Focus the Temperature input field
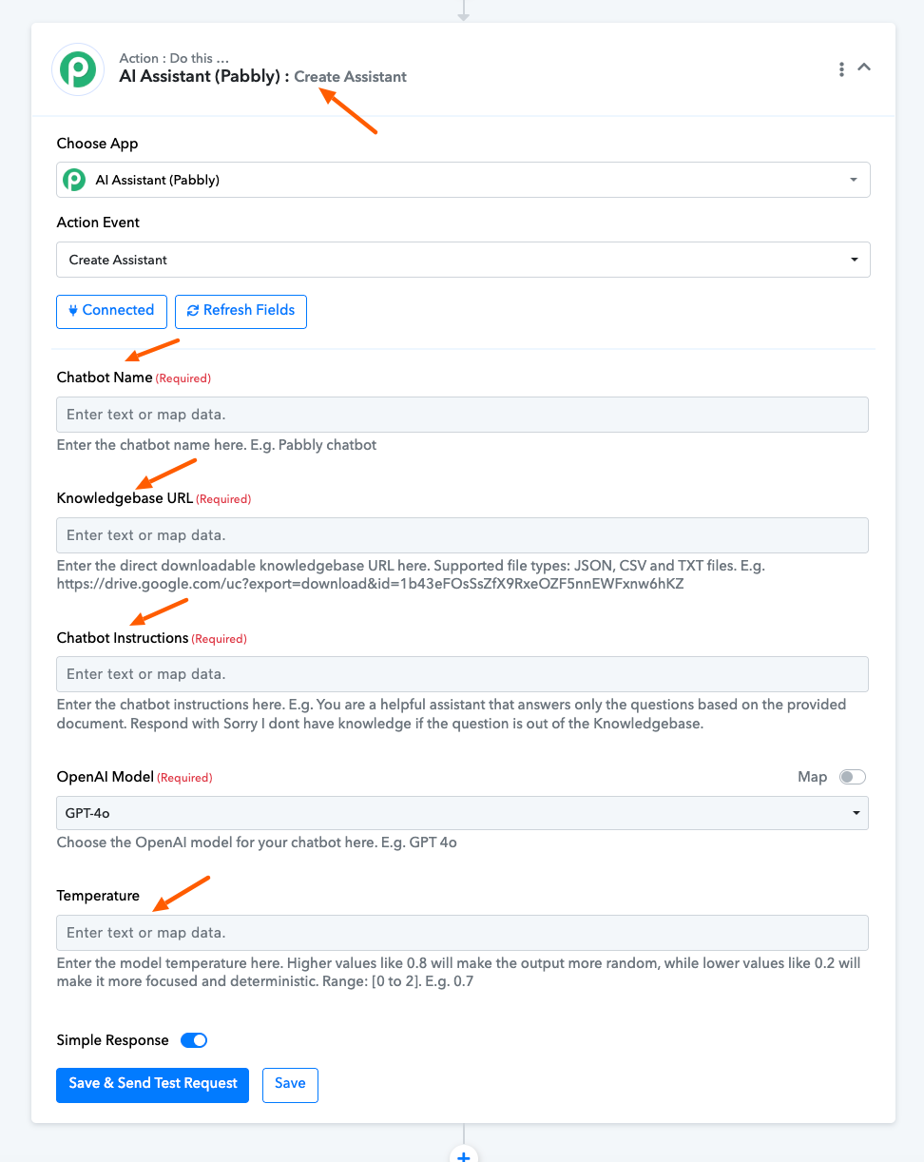 (462, 933)
